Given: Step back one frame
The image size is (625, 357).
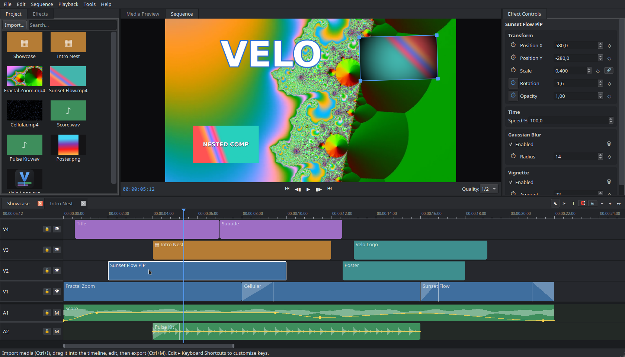Looking at the screenshot, I should pyautogui.click(x=298, y=189).
